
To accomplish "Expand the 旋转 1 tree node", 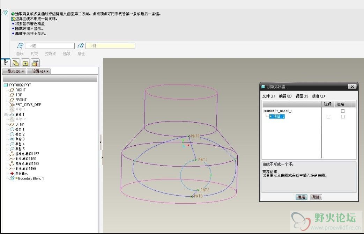I will point(6,115).
